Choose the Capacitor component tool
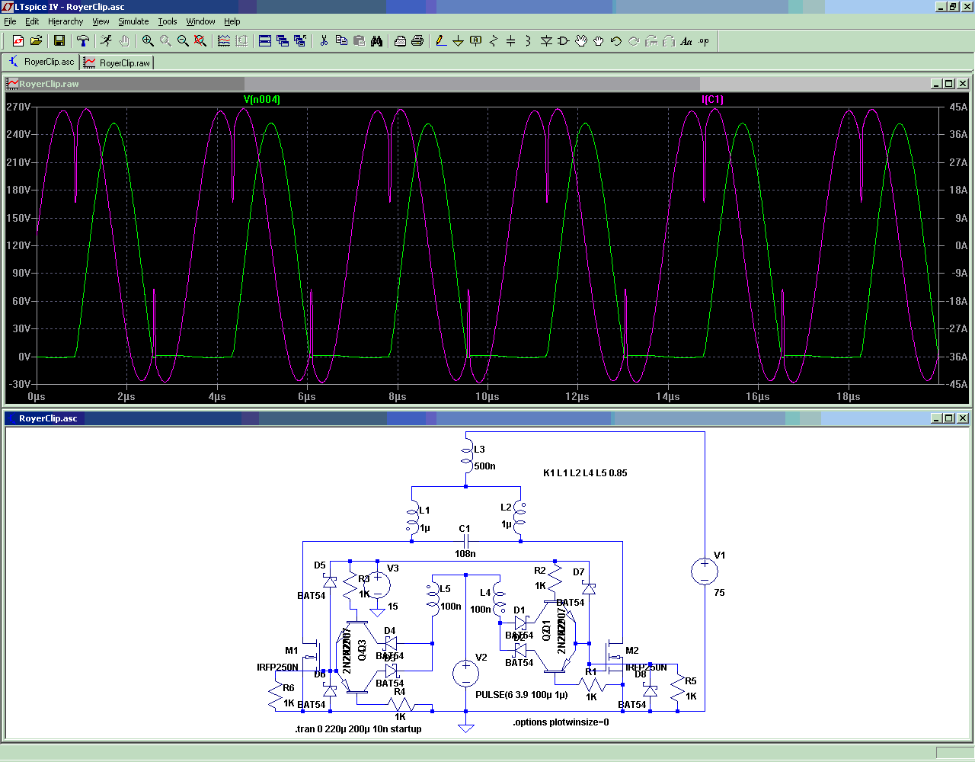Screen dimensions: 975x762 click(510, 41)
